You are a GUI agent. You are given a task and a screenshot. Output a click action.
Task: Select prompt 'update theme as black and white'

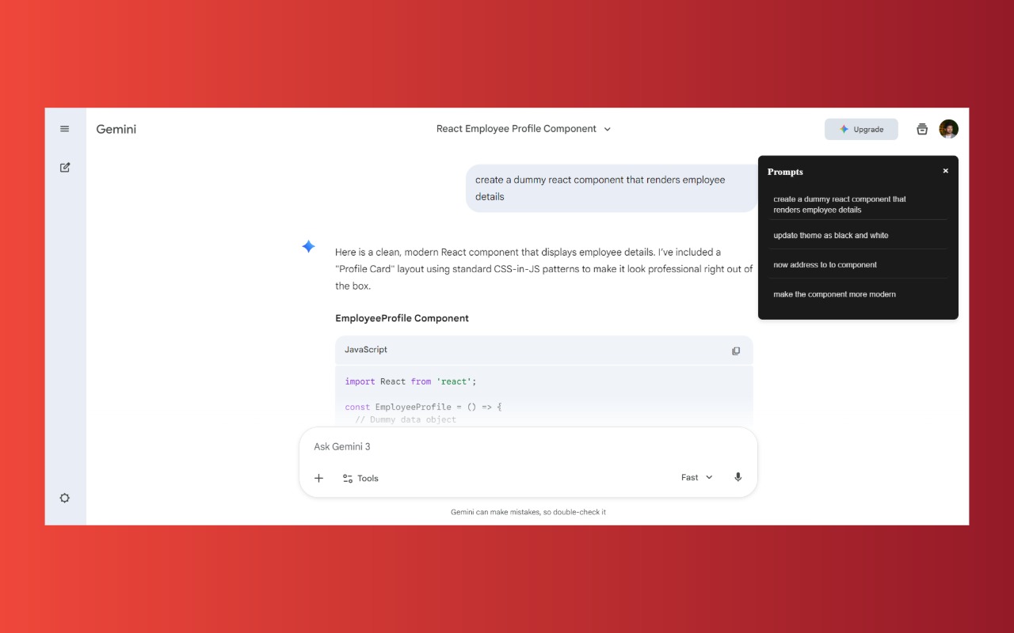(858, 235)
